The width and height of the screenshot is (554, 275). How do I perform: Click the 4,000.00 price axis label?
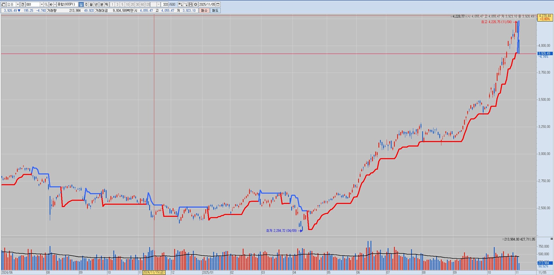point(544,46)
